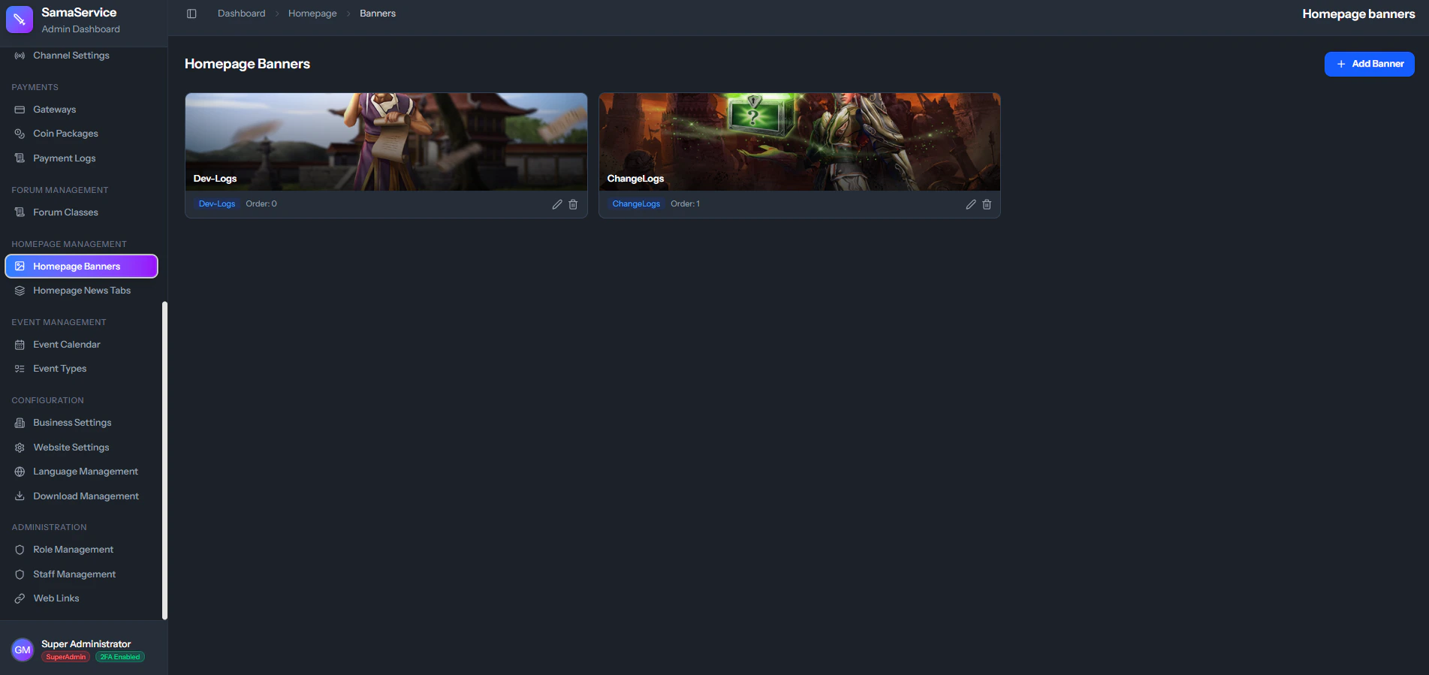
Task: Delete the Dev-Logs banner with trash icon
Action: click(573, 204)
